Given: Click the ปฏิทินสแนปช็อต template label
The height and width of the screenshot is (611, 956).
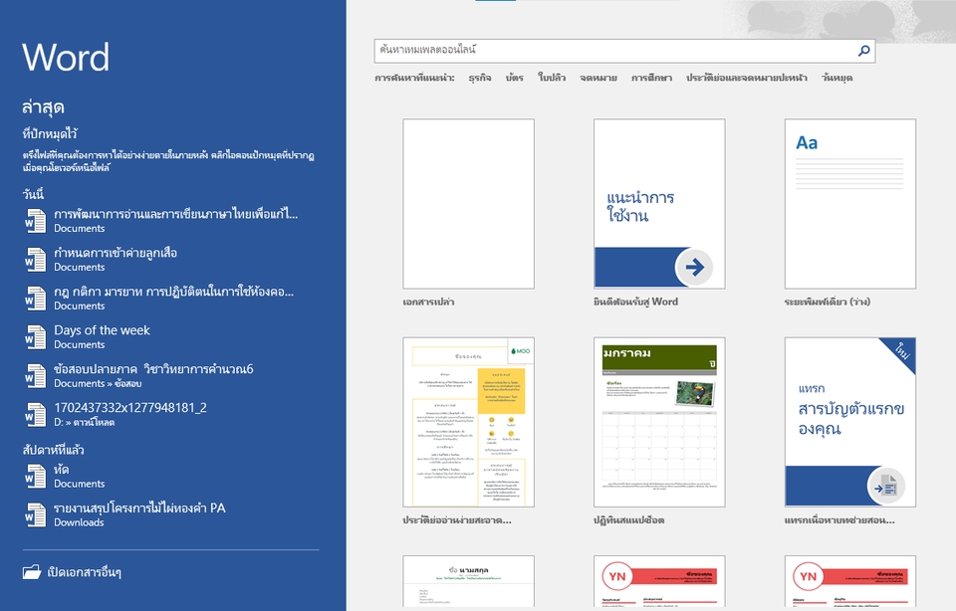Looking at the screenshot, I should pyautogui.click(x=628, y=520).
